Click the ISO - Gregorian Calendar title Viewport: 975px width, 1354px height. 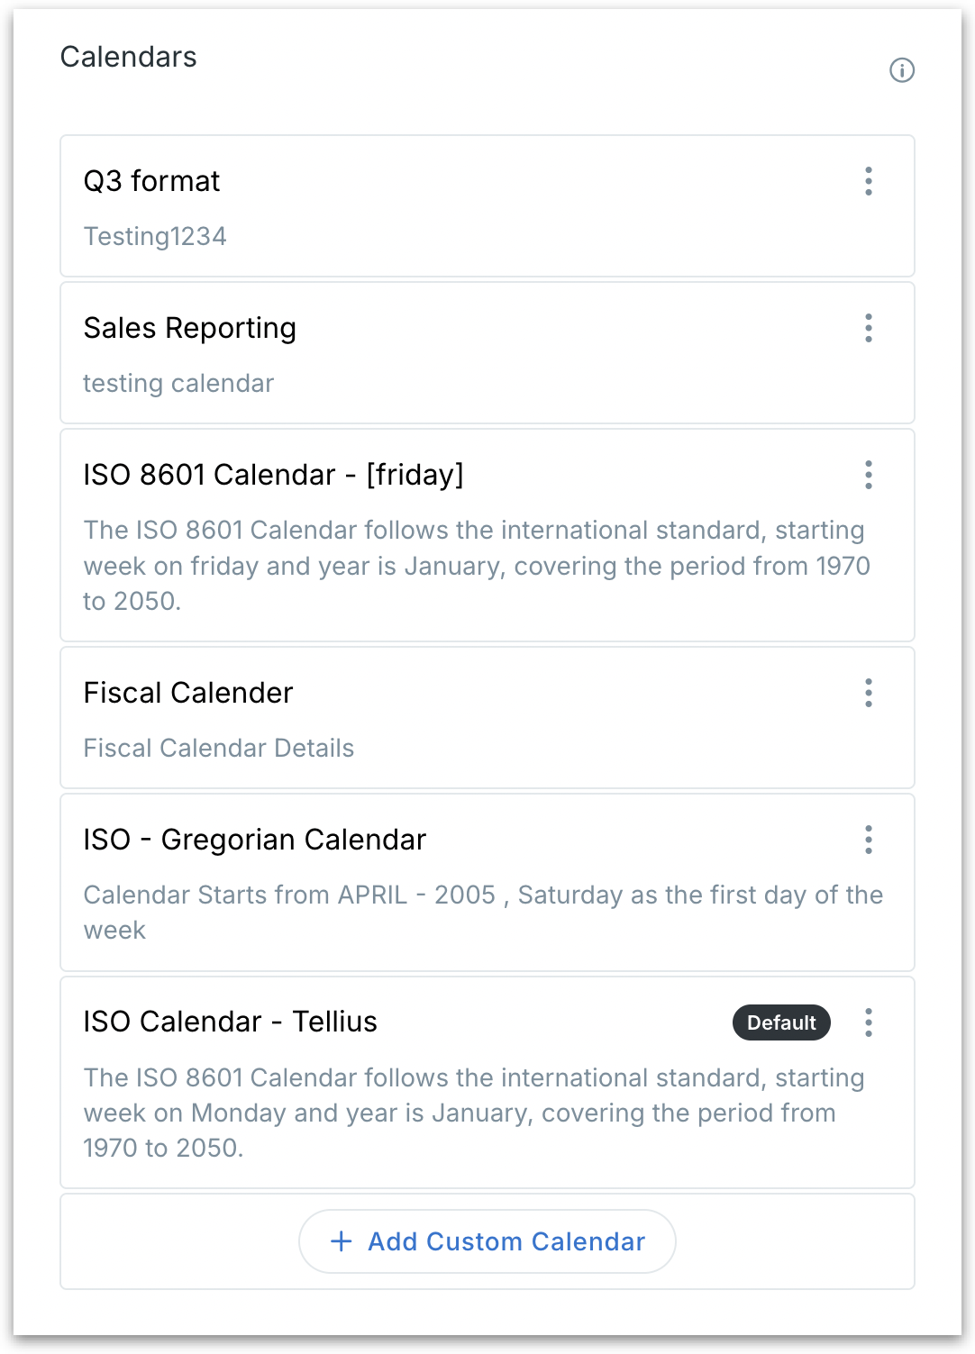point(254,840)
